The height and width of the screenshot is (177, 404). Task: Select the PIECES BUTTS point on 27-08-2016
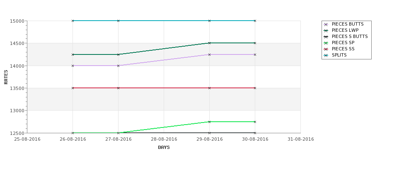pyautogui.click(x=118, y=66)
